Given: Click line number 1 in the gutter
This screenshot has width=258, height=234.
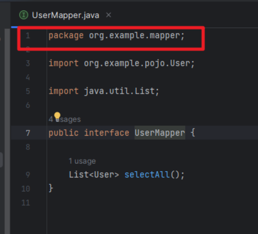Looking at the screenshot, I should 28,36.
